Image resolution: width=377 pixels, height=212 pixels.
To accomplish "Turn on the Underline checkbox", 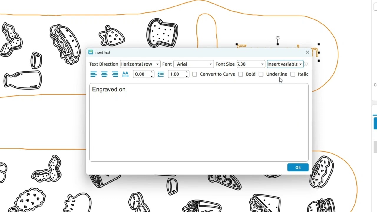I will point(261,74).
